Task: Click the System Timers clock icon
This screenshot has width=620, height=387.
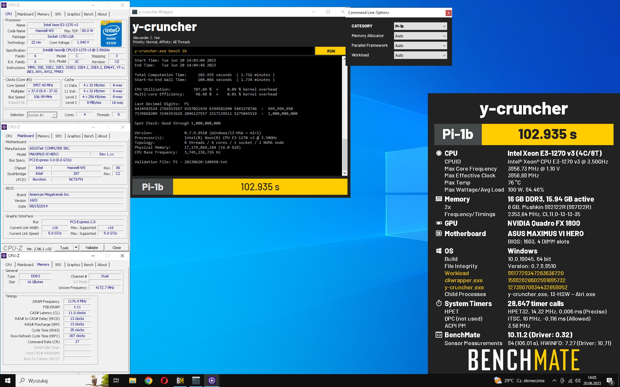Action: click(439, 303)
